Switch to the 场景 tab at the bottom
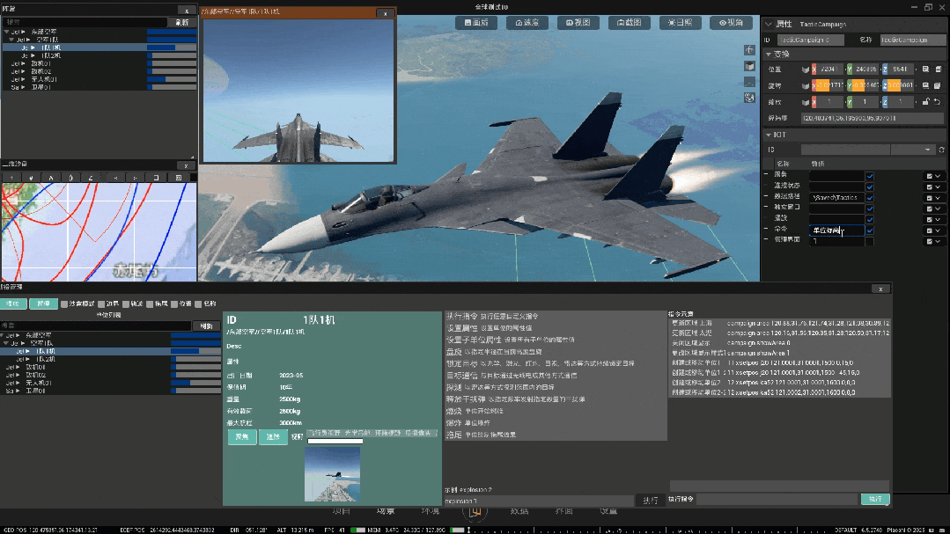Viewport: 950px width, 534px height. coord(386,512)
